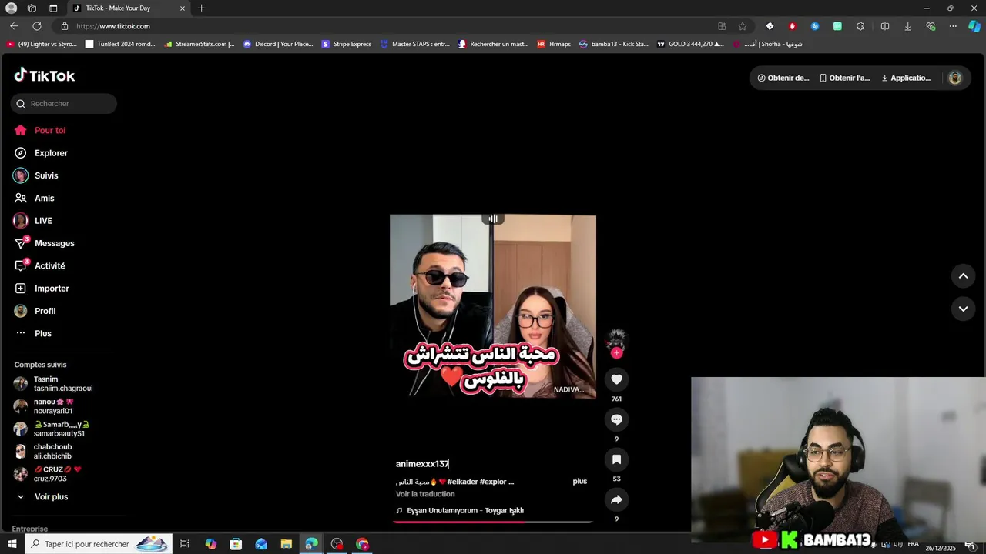Open Discord bookmark

(278, 44)
